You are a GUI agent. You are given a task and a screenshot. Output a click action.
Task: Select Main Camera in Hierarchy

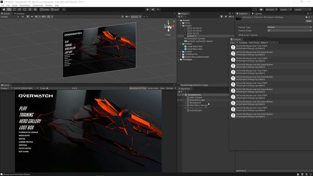tap(196, 97)
